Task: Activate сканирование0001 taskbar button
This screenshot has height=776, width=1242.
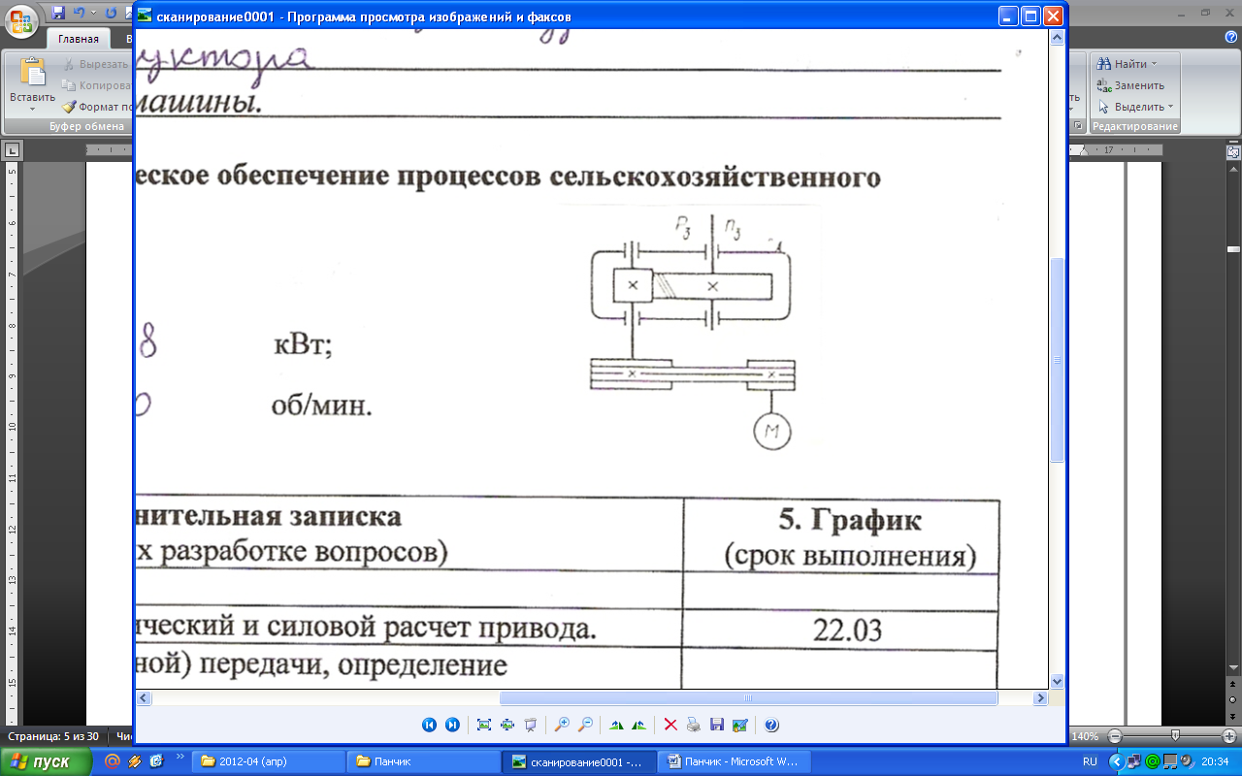Action: (579, 761)
